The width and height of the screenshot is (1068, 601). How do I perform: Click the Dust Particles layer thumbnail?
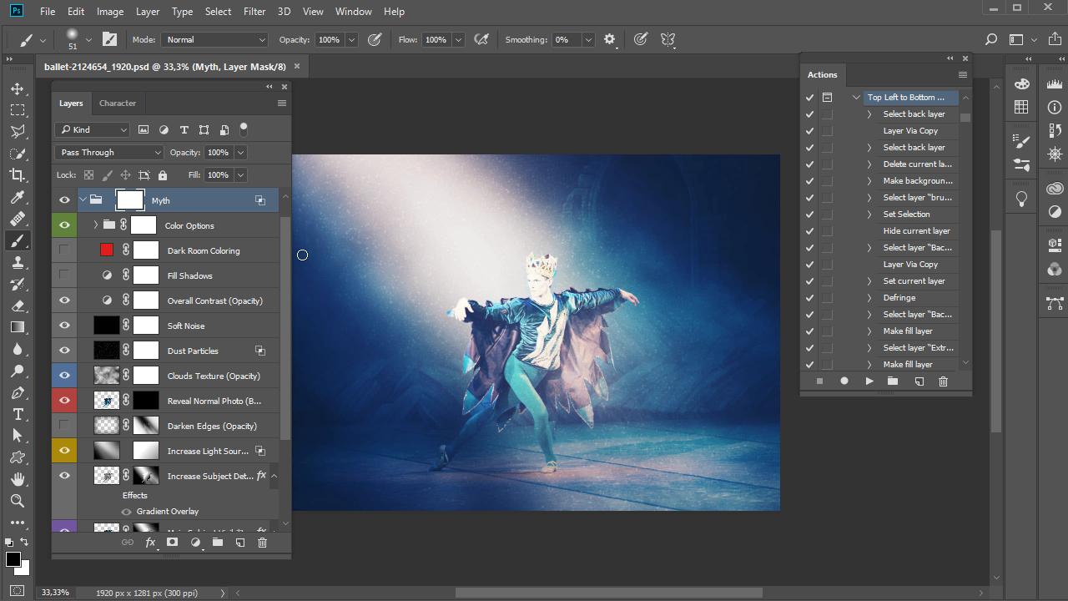tap(107, 351)
